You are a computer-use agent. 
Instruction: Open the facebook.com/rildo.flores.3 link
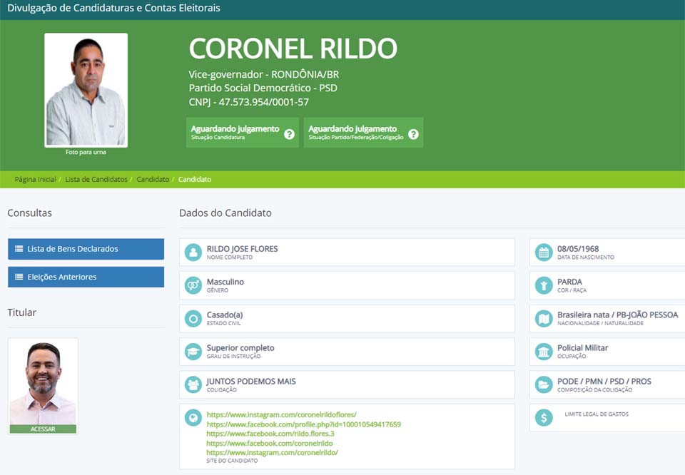tap(270, 434)
